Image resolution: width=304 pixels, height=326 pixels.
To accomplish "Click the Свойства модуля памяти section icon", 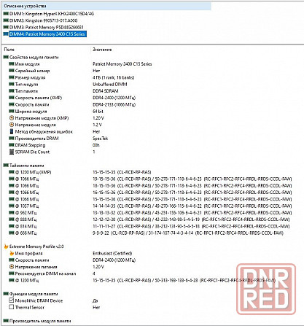I will point(6,57).
